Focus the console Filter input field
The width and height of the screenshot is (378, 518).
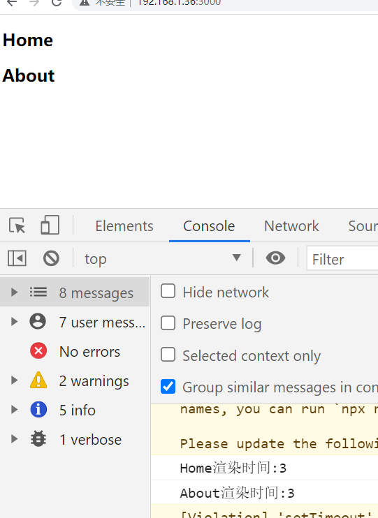tap(342, 259)
